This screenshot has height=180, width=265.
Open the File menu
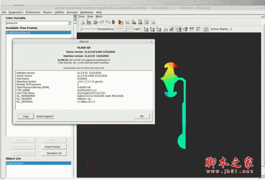click(4, 12)
